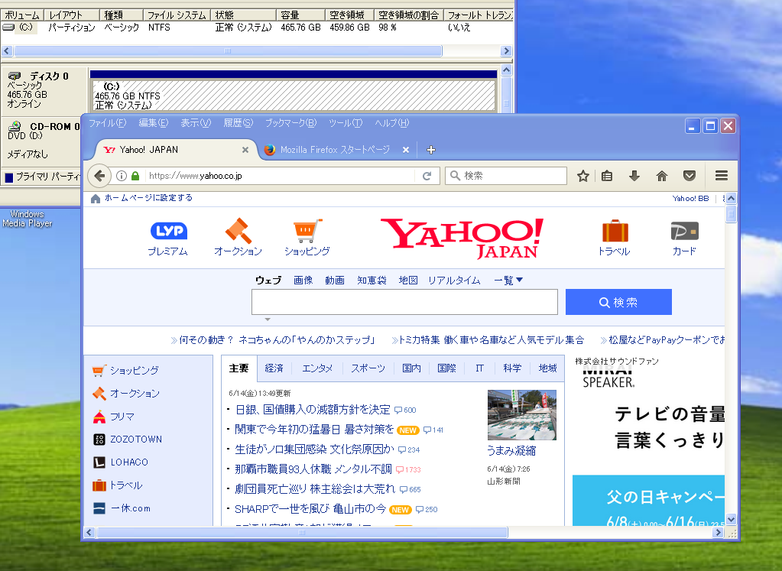Expand the arrow below Yahoo search box

268,320
